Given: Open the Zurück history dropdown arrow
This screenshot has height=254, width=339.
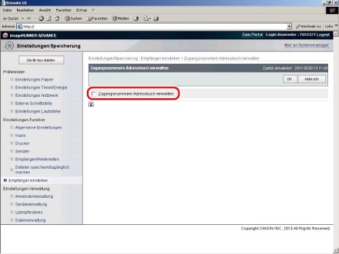Looking at the screenshot, I should point(22,18).
